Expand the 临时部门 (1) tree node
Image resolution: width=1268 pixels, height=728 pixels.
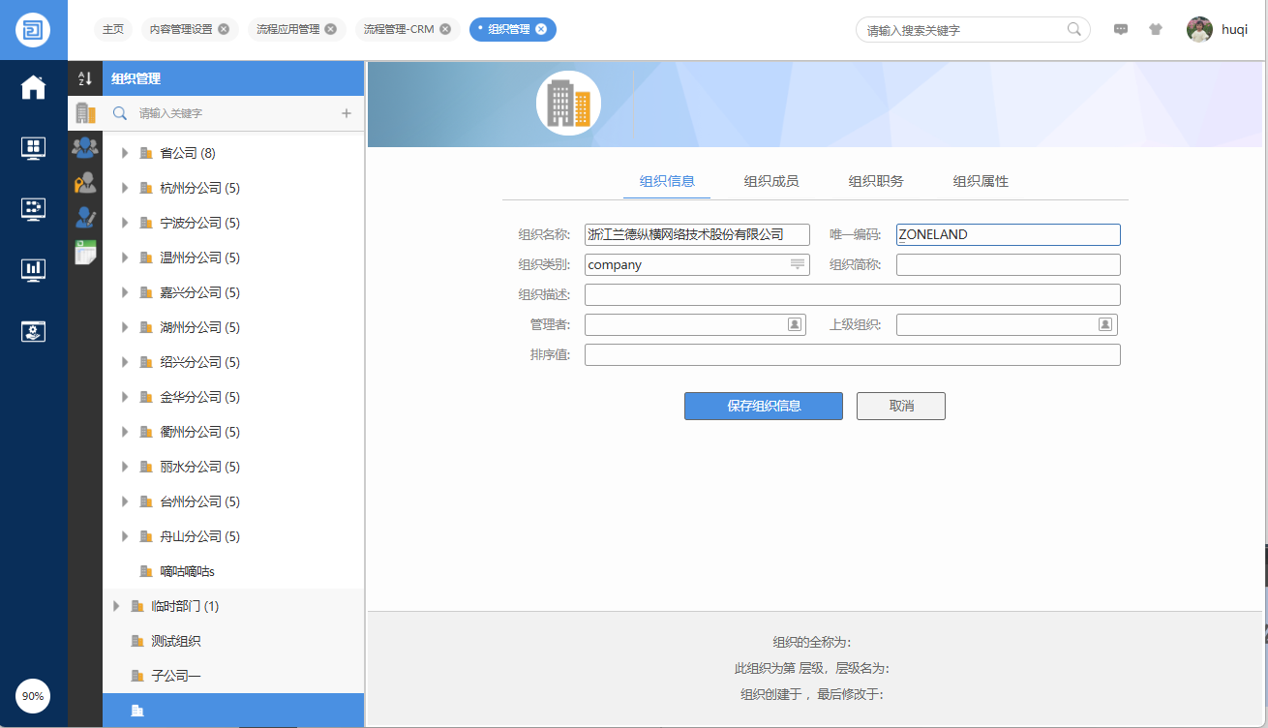[116, 606]
